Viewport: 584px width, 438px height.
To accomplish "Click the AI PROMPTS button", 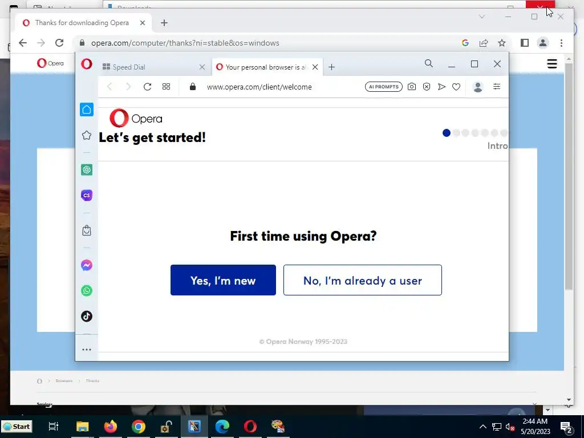I will point(384,87).
